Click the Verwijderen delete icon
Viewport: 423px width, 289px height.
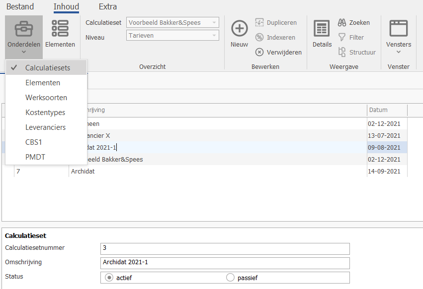259,52
